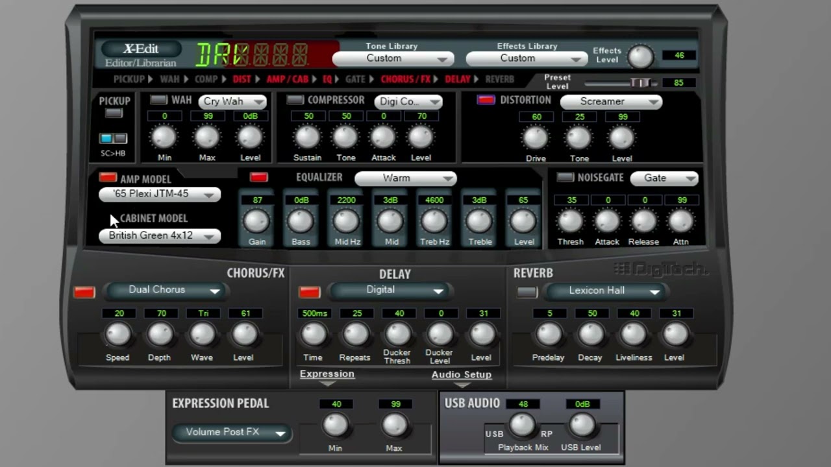Open the Audio Setup panel

pos(461,375)
